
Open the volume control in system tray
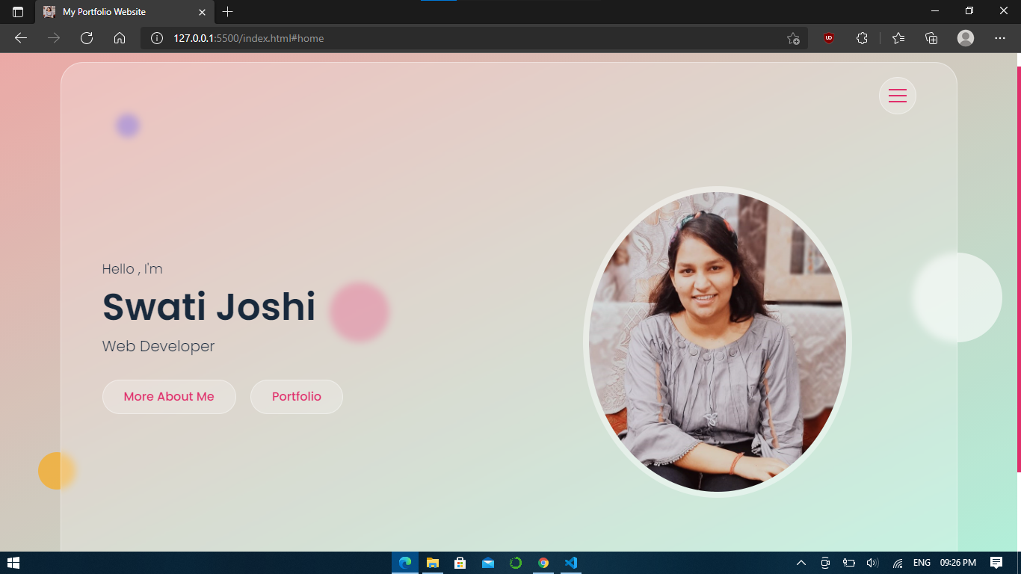pyautogui.click(x=872, y=563)
